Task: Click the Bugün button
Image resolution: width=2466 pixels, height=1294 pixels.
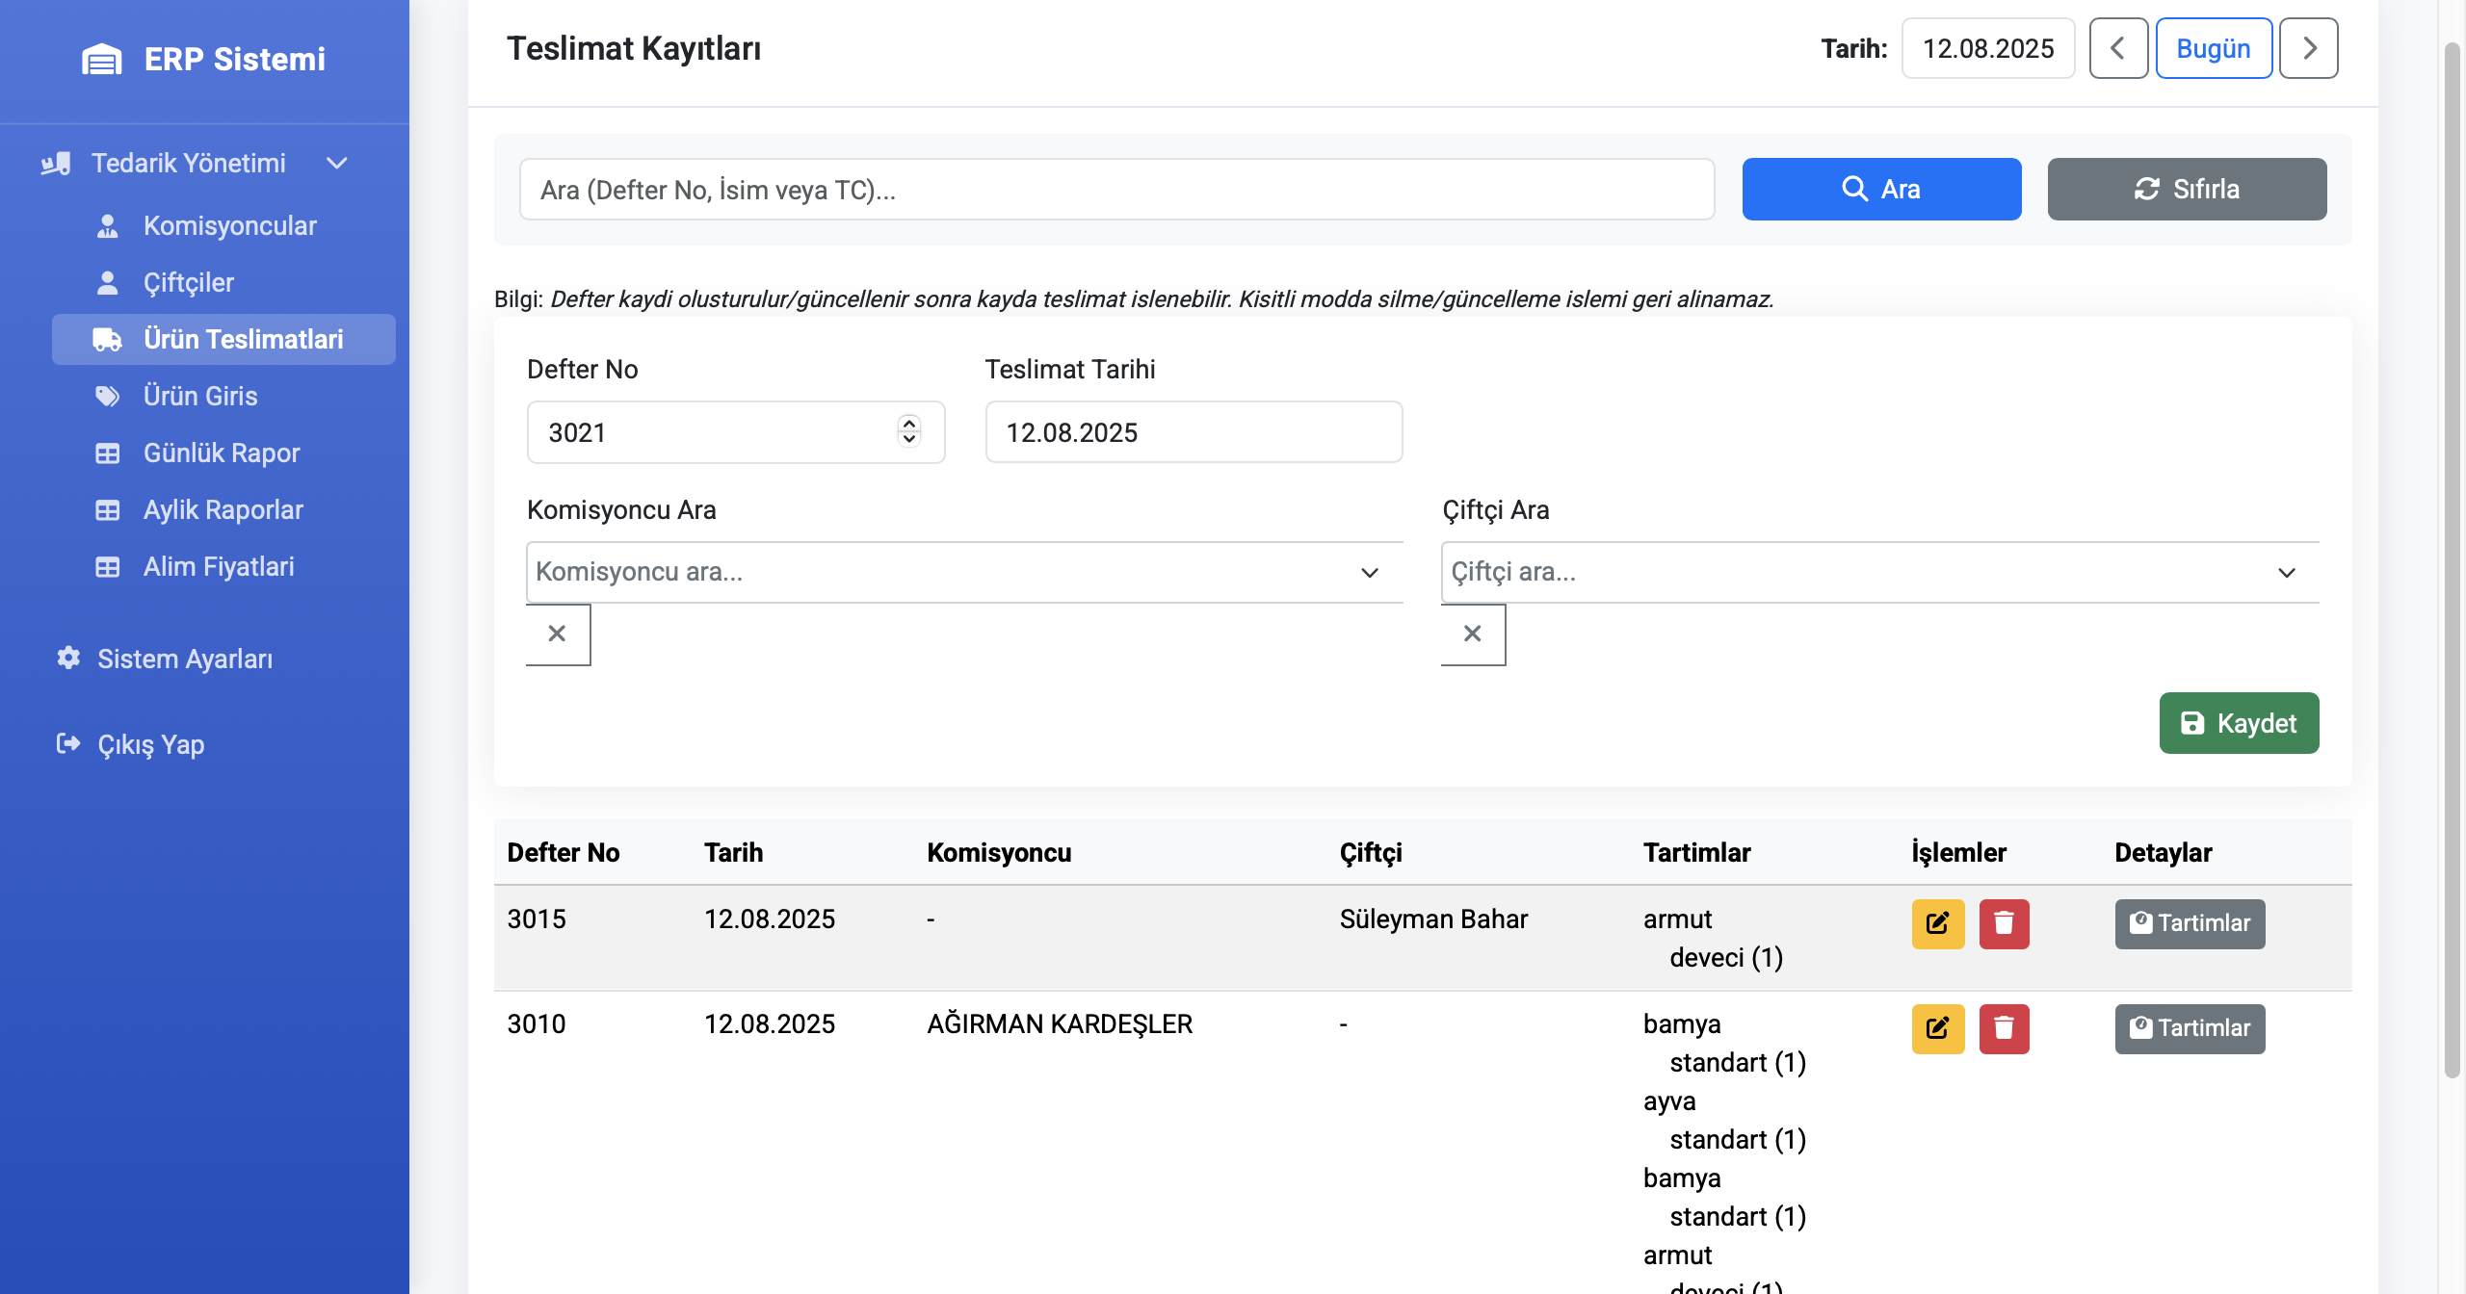Action: click(2214, 48)
